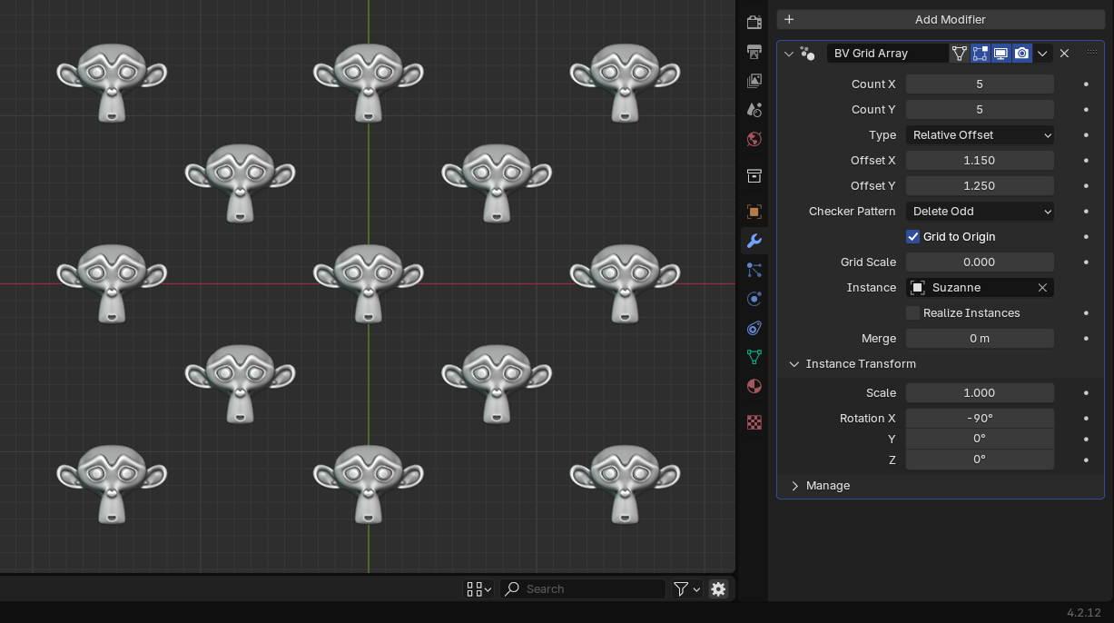Click animate dot next to Rotation Y

[1086, 439]
